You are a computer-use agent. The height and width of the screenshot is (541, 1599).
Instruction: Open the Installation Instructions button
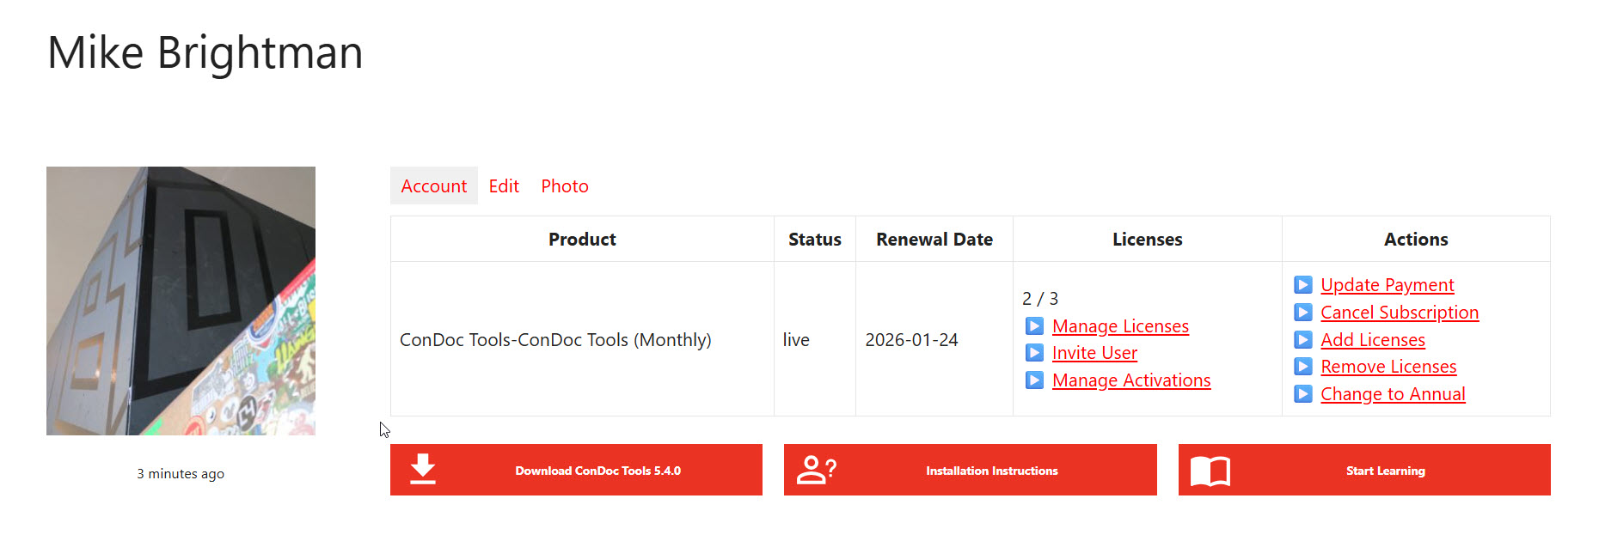tap(970, 470)
